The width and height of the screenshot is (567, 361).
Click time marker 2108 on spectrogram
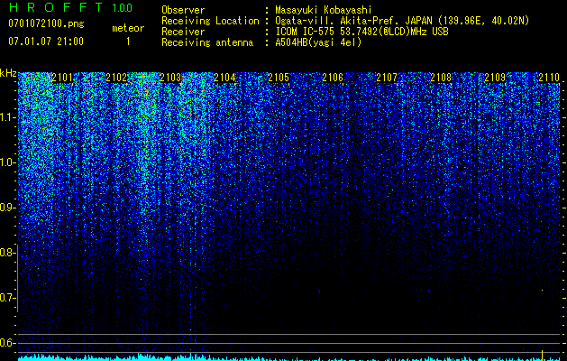point(441,78)
